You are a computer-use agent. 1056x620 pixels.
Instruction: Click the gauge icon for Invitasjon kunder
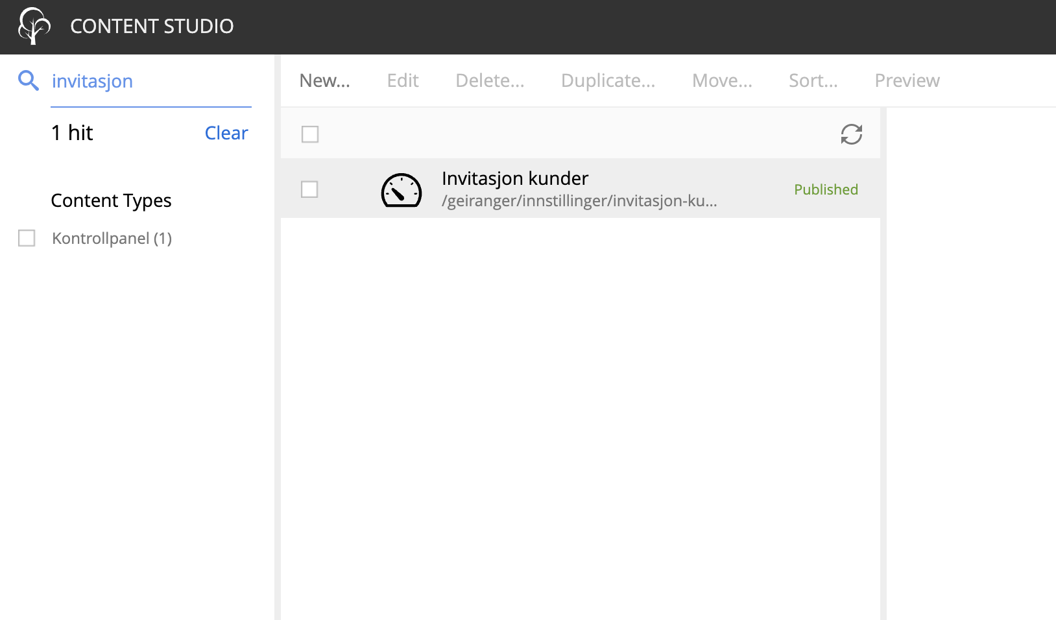click(x=401, y=190)
